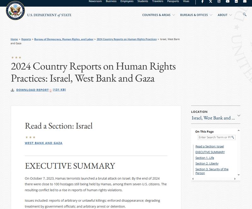Open the X (Twitter) social link
The image size is (252, 209).
tap(210, 2)
